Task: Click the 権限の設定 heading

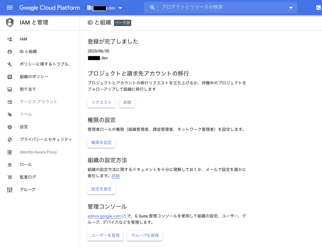Action: 102,120
